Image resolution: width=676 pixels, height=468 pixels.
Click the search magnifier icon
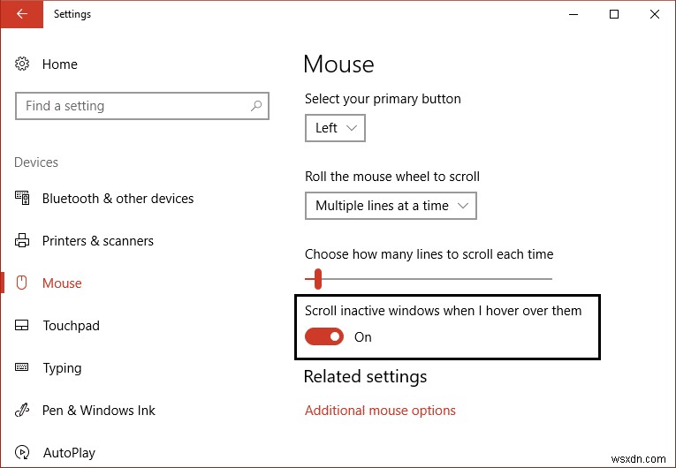[x=256, y=106]
